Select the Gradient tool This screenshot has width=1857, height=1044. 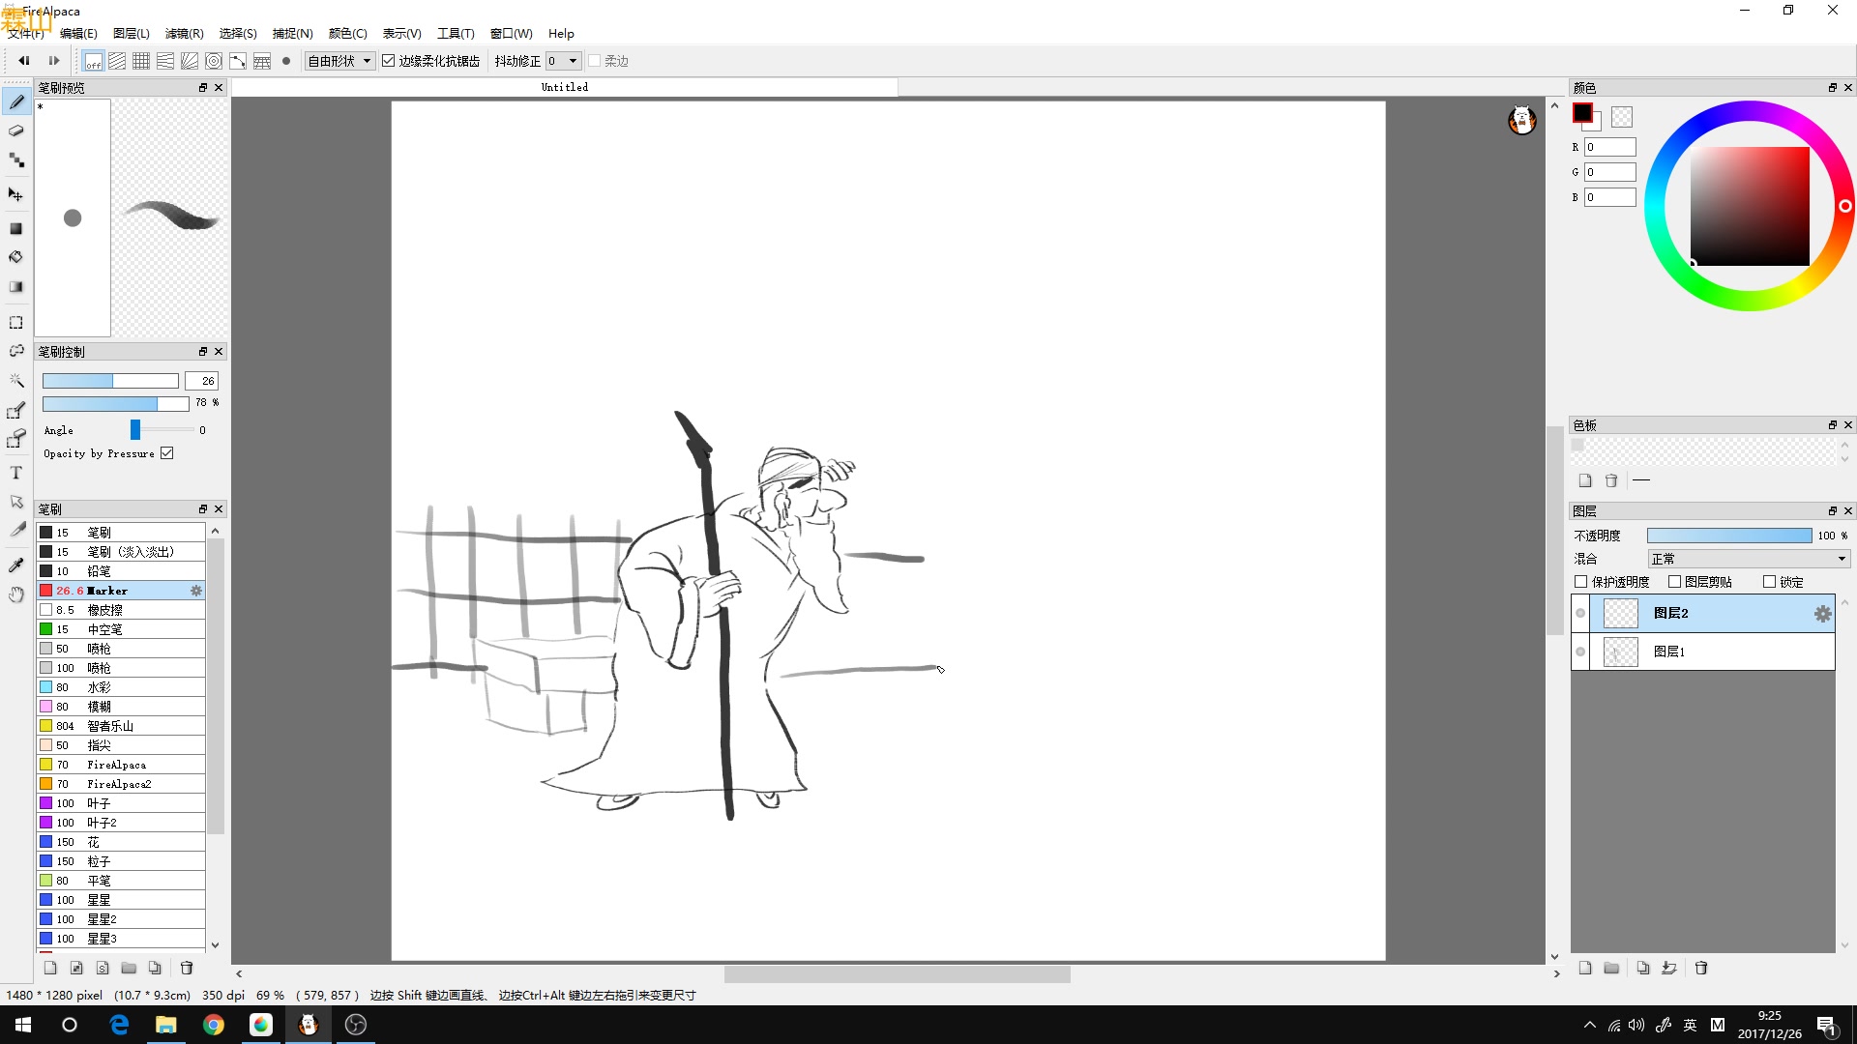coord(16,287)
